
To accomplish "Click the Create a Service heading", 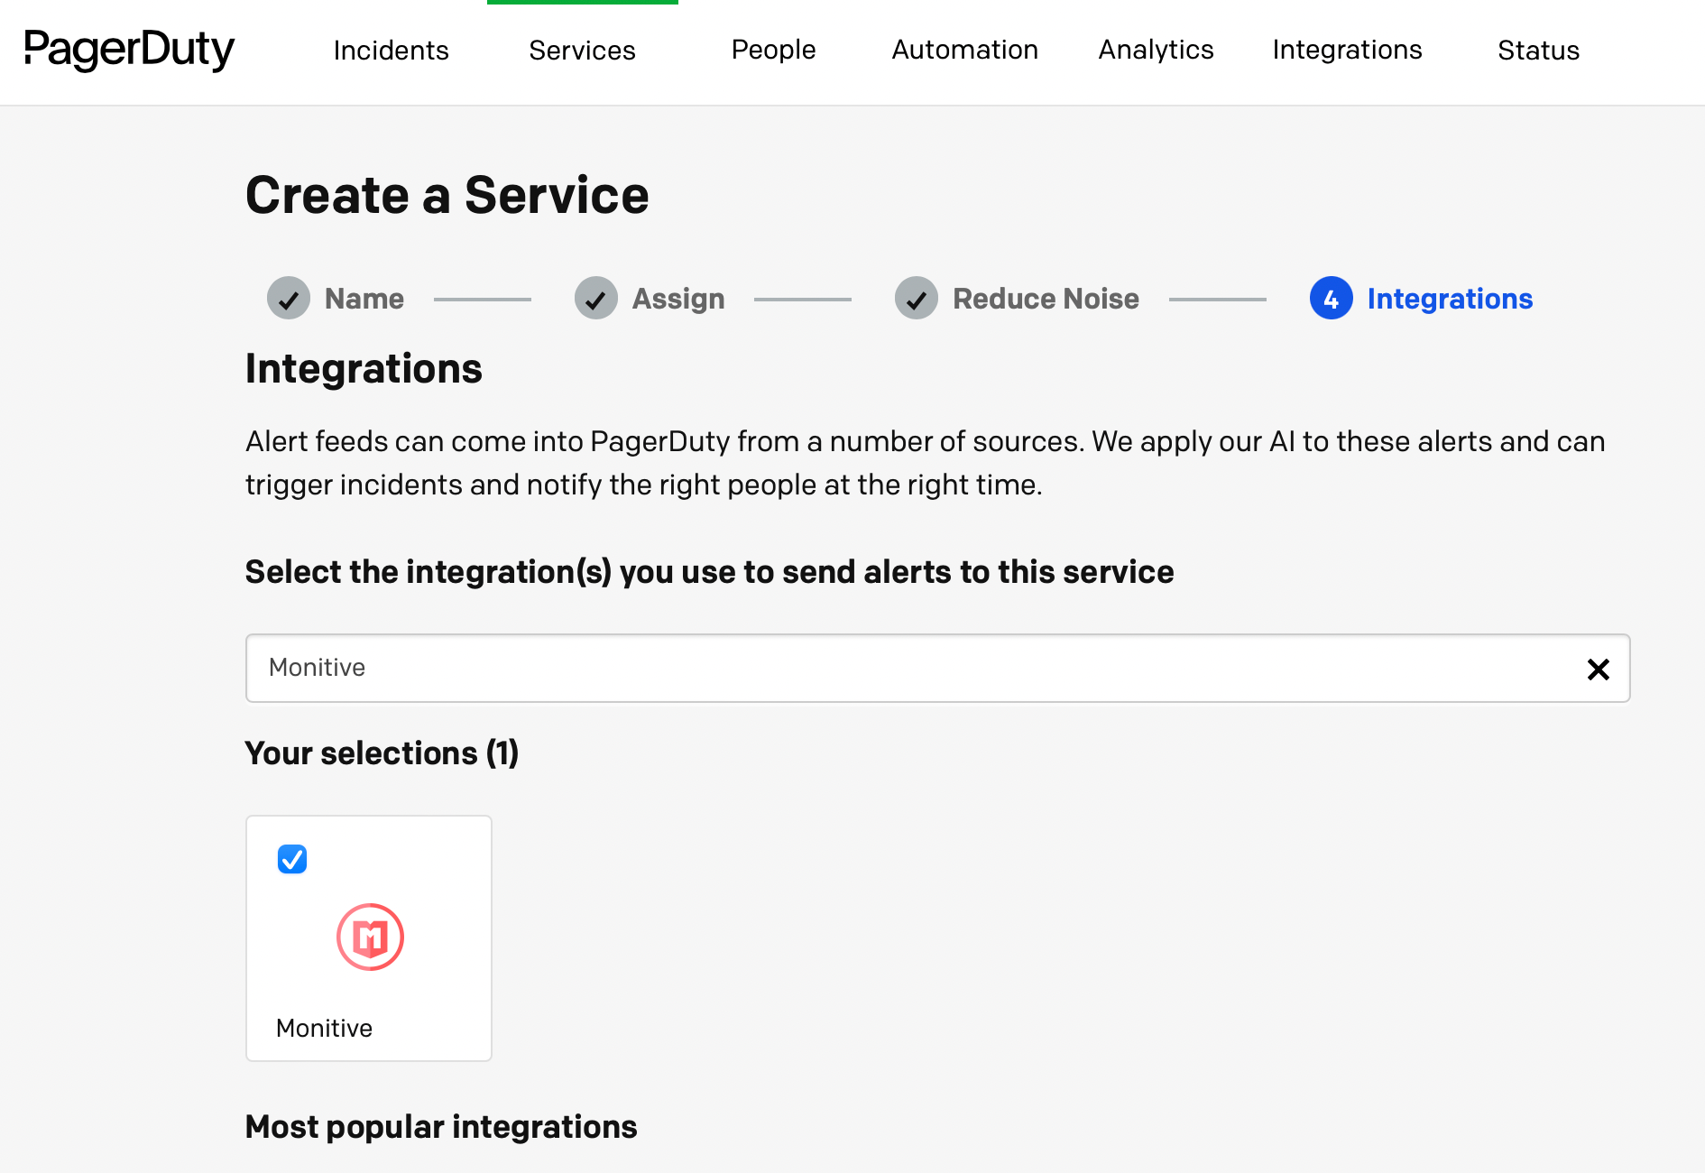I will (x=447, y=195).
